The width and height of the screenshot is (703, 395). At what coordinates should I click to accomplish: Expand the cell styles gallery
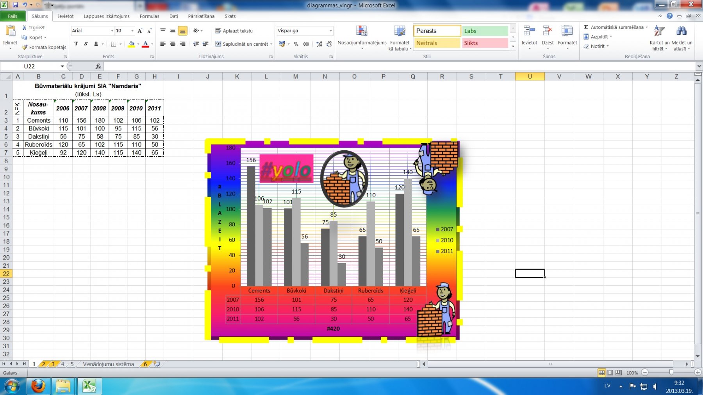[513, 46]
